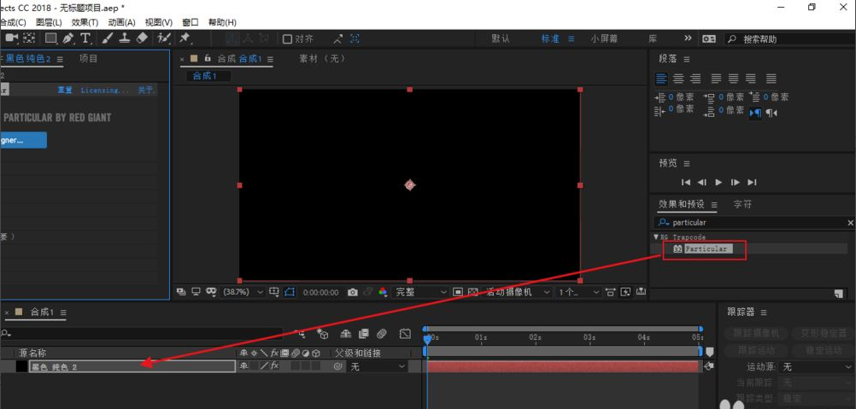856x409 pixels.
Task: Activate the Eraser tool
Action: point(142,38)
